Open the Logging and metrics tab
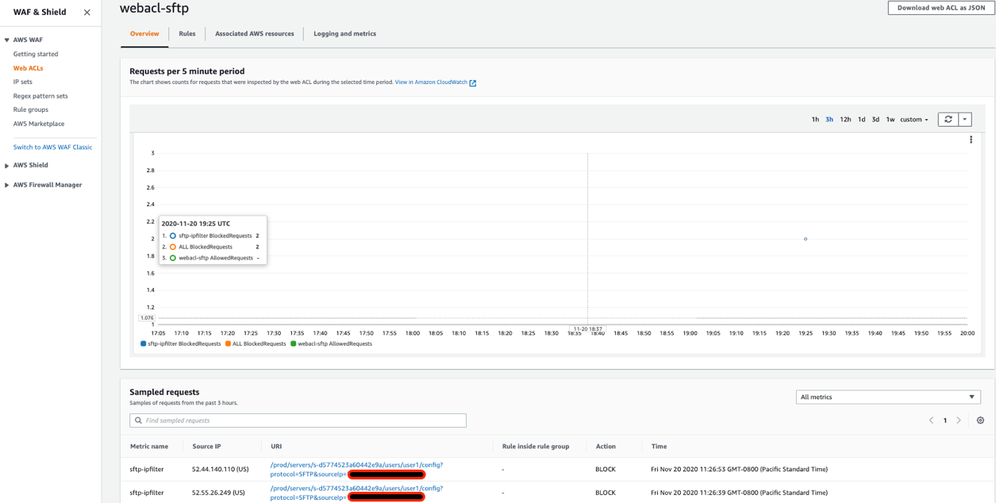The height and width of the screenshot is (503, 996). click(343, 33)
